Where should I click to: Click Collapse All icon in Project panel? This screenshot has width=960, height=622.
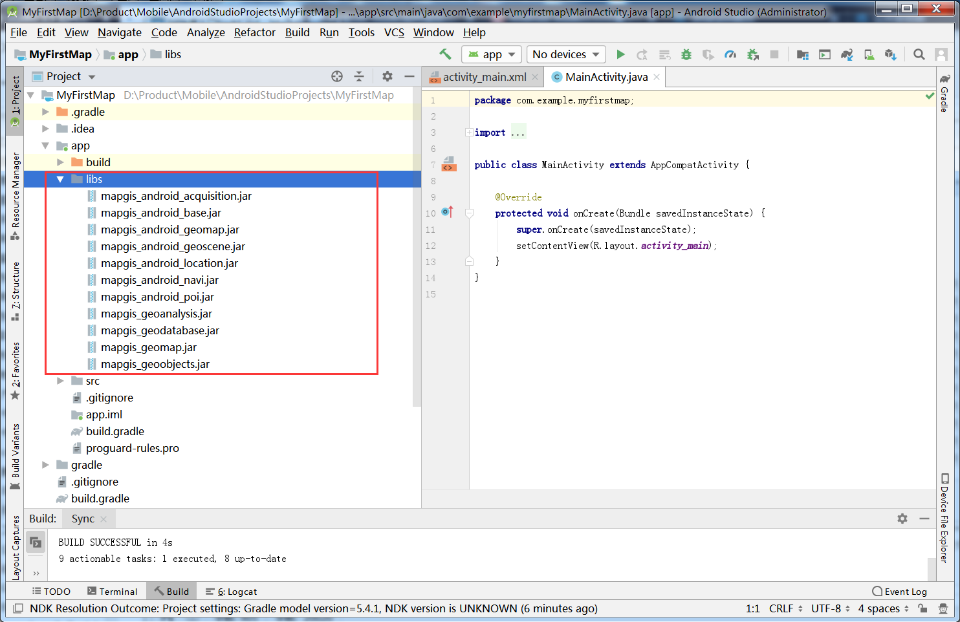tap(359, 76)
